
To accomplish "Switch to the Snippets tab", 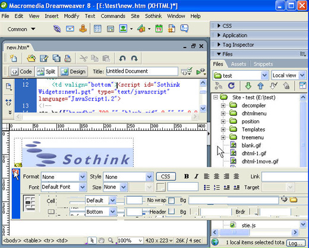I will (x=263, y=64).
